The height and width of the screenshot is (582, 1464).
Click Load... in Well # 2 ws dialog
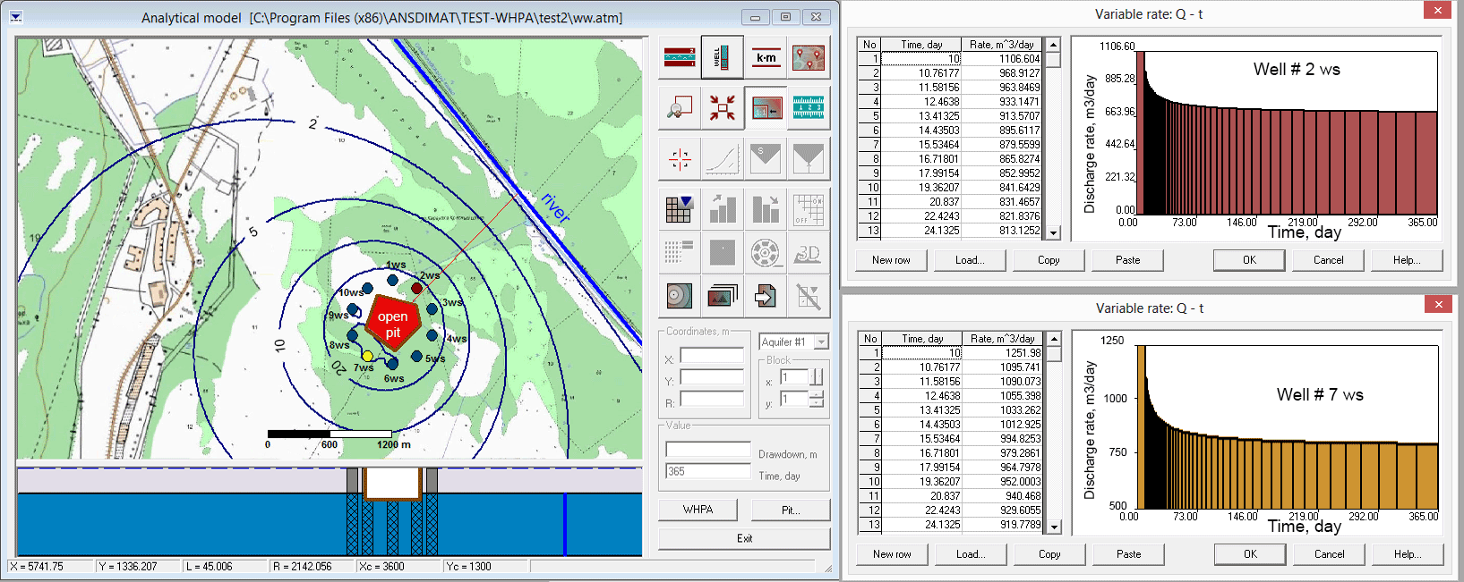970,260
